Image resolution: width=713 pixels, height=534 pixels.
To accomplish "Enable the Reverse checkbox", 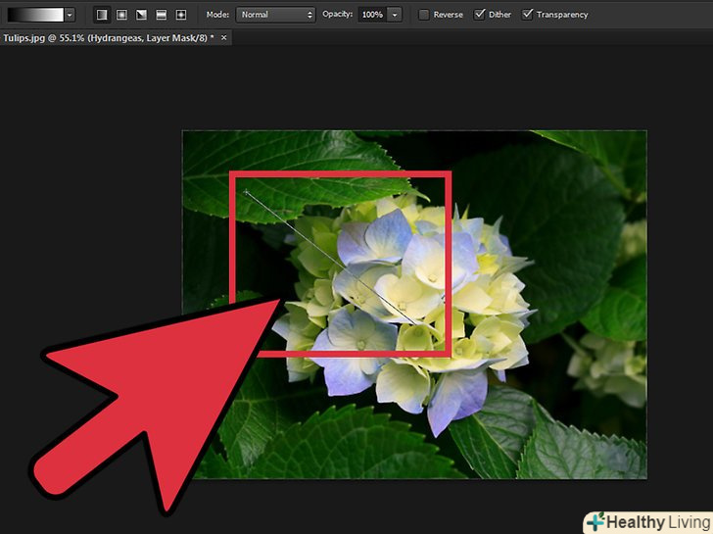I will [423, 15].
